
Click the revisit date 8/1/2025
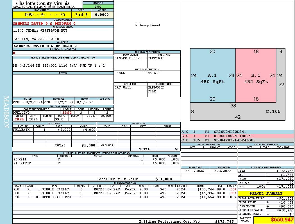[x=85, y=102]
